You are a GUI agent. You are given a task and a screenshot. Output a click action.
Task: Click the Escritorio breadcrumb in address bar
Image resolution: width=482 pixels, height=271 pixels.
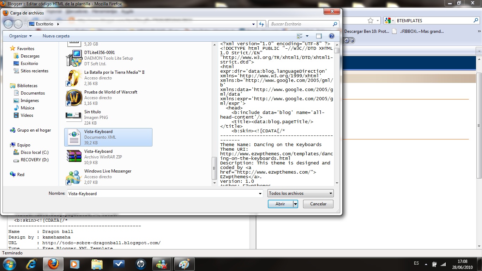44,24
